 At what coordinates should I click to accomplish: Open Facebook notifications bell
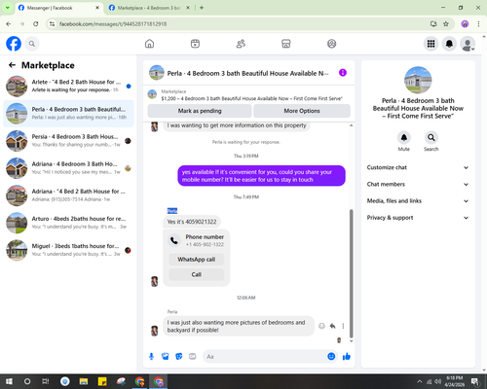[449, 44]
